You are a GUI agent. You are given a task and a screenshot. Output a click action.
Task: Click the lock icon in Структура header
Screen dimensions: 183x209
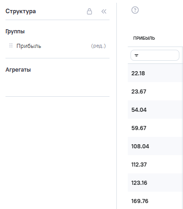(89, 11)
